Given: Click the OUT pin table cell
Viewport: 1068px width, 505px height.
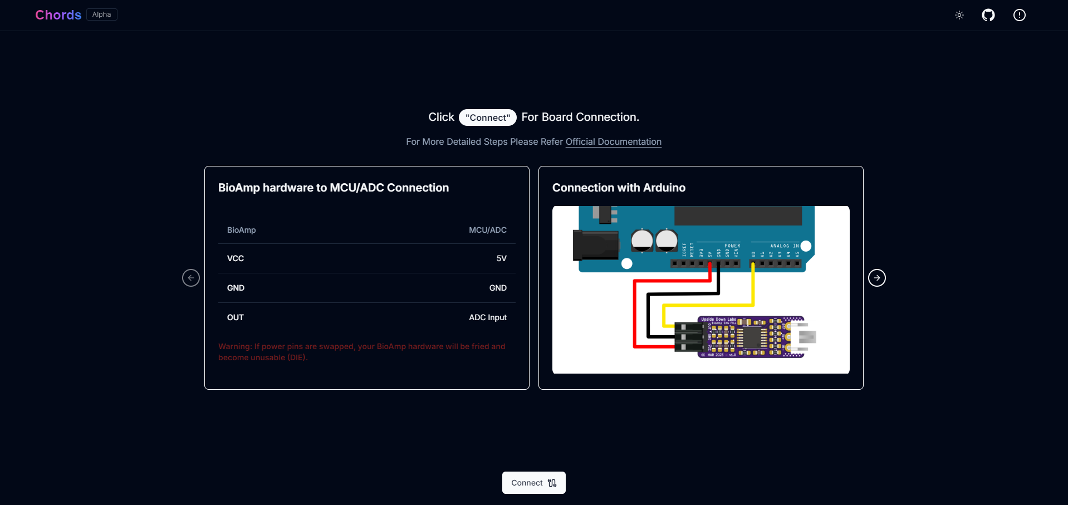Looking at the screenshot, I should tap(235, 317).
